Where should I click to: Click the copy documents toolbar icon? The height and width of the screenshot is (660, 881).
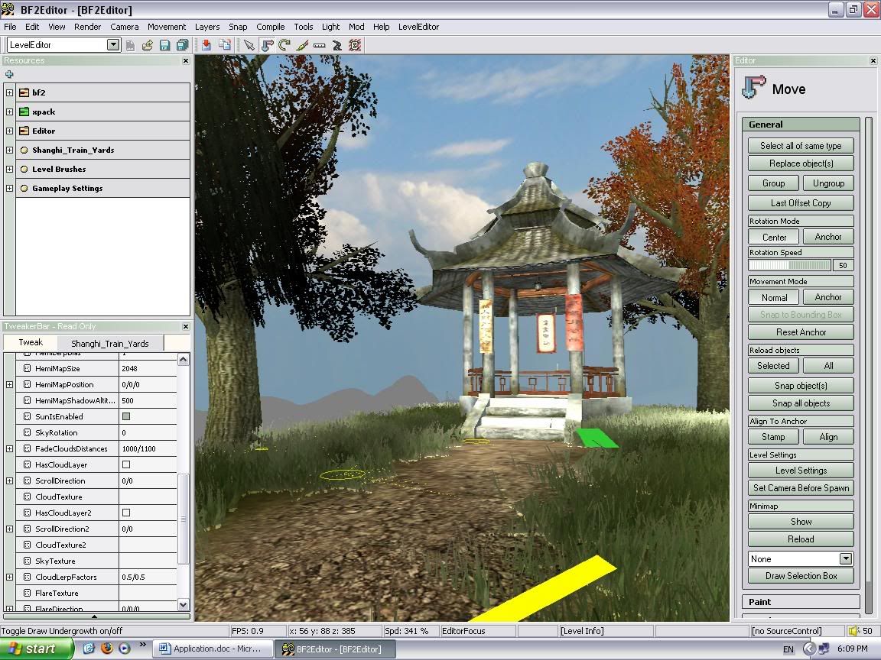click(224, 46)
